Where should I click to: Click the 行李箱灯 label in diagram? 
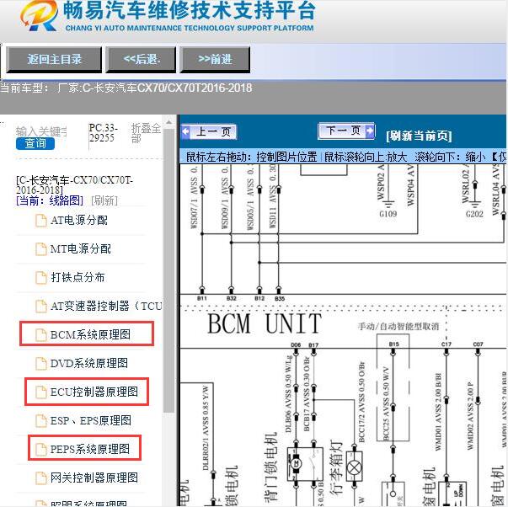[x=337, y=467]
